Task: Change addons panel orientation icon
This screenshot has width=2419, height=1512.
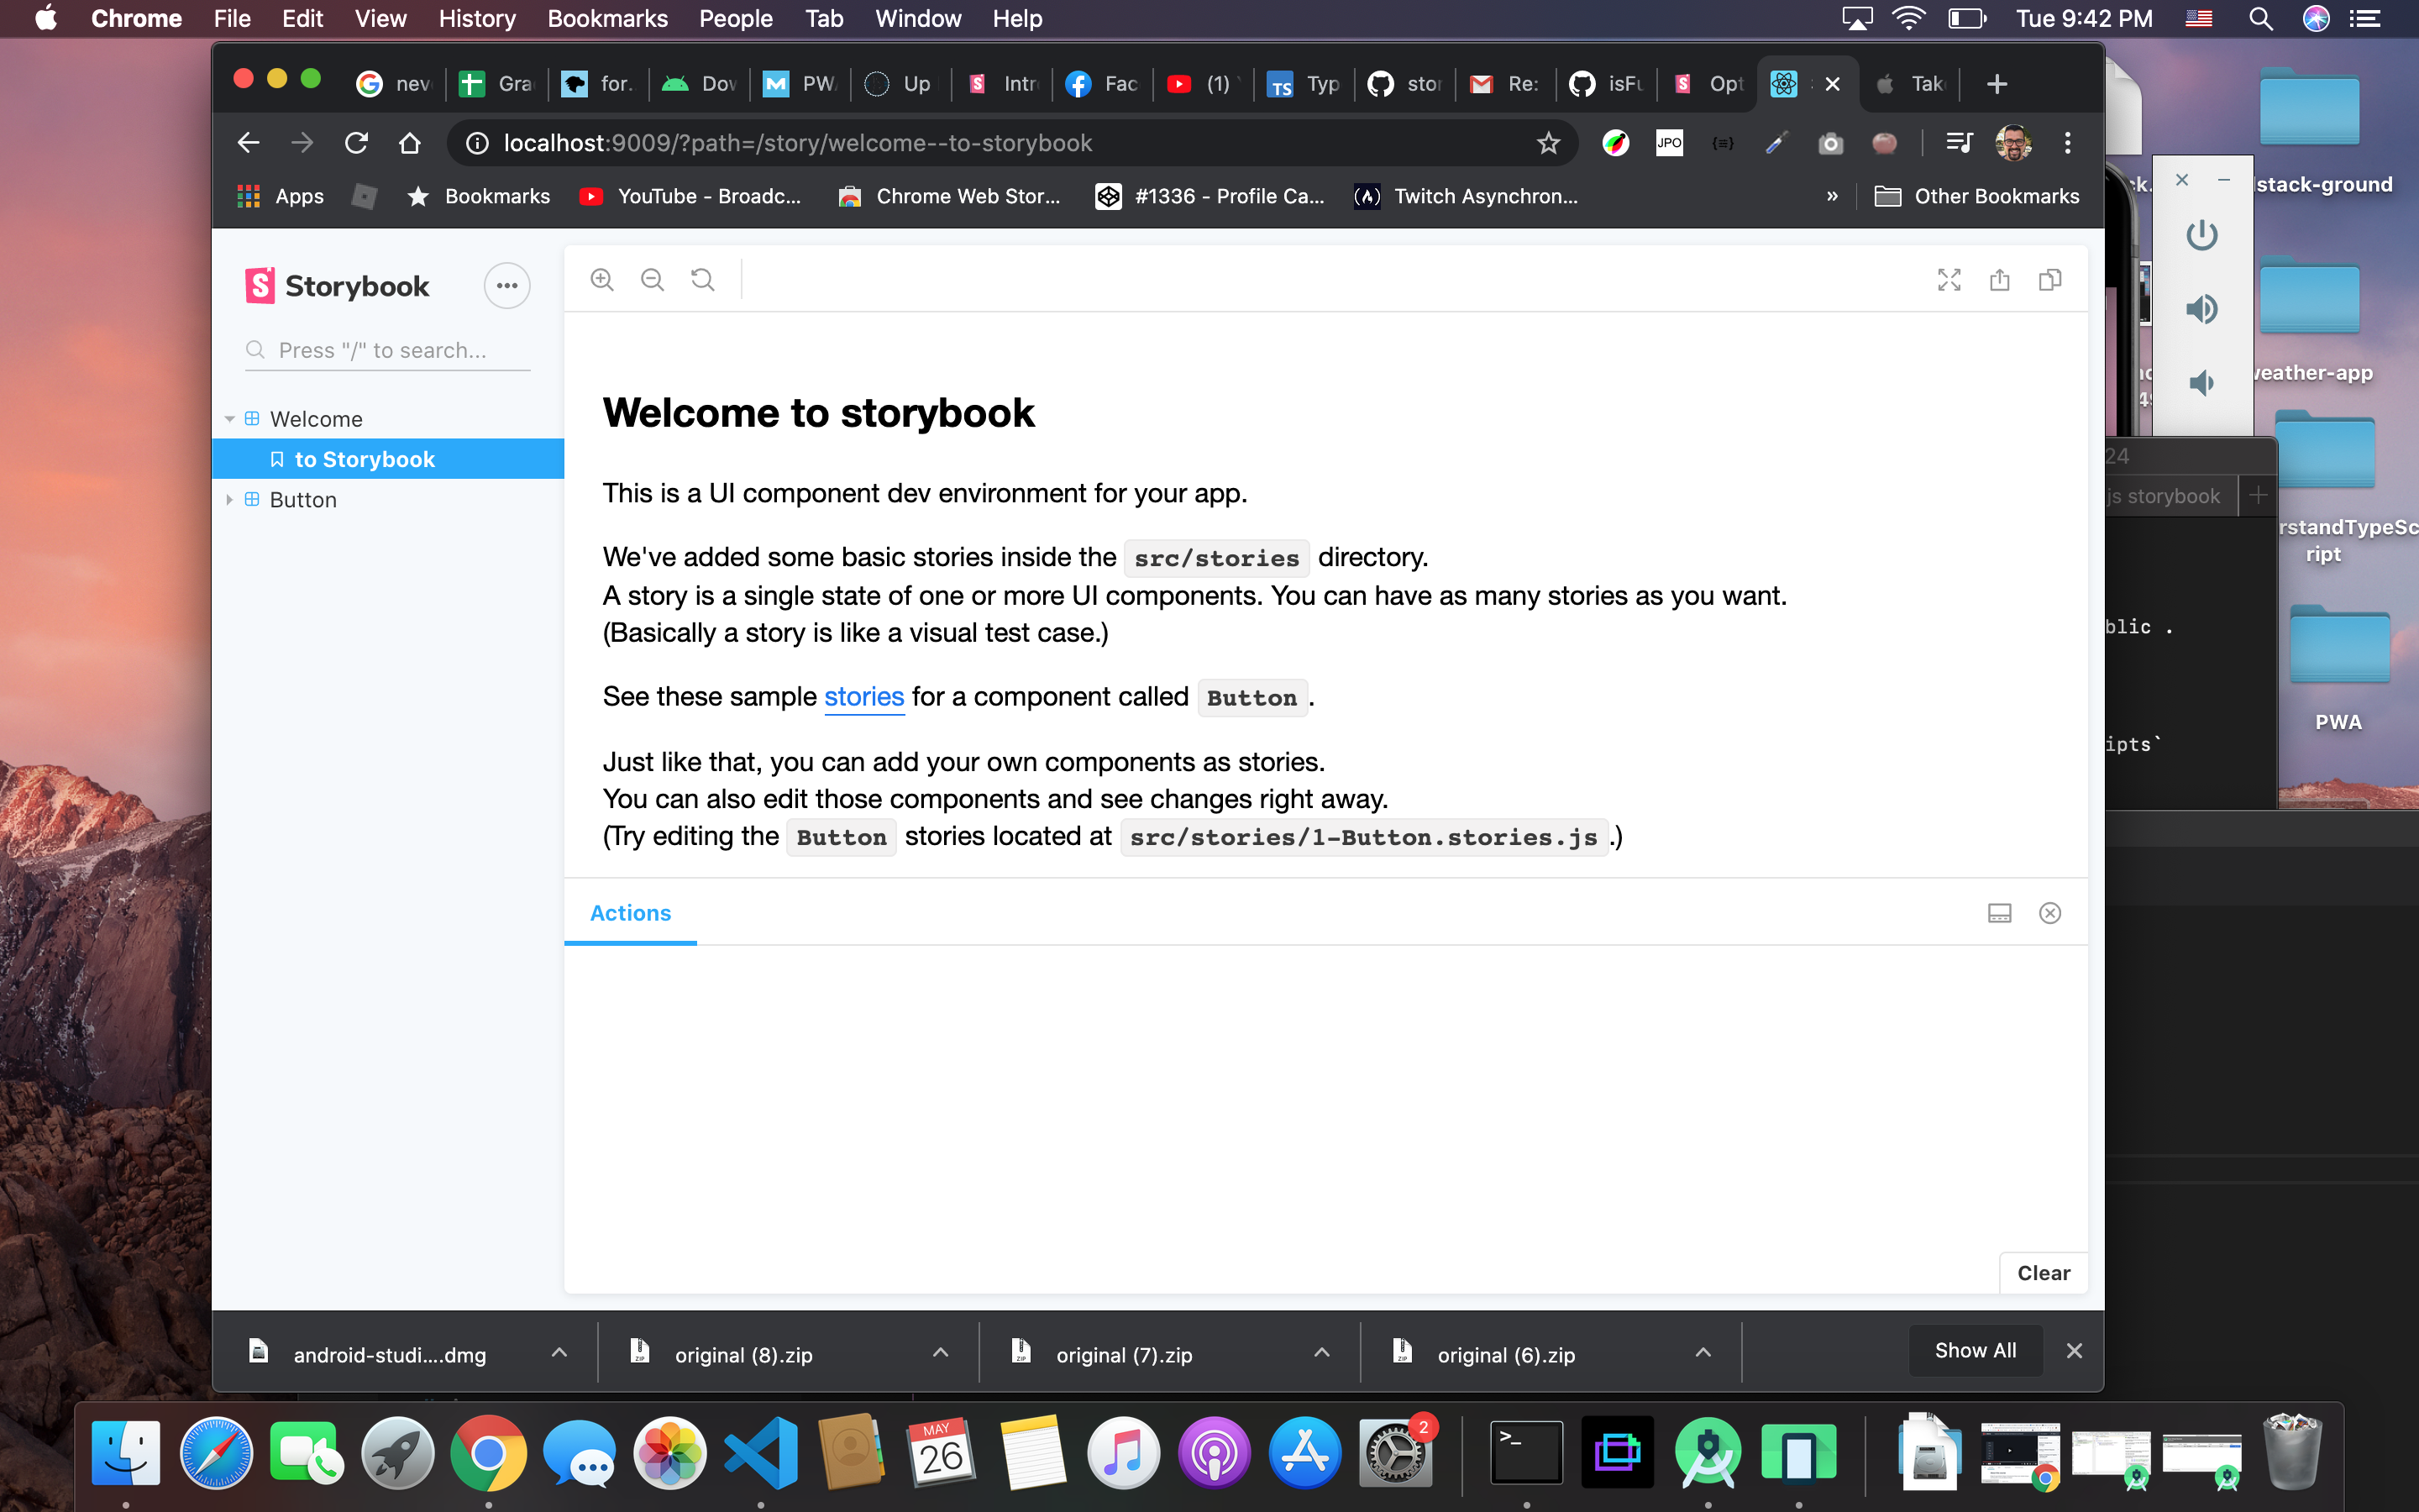Action: [x=1999, y=913]
